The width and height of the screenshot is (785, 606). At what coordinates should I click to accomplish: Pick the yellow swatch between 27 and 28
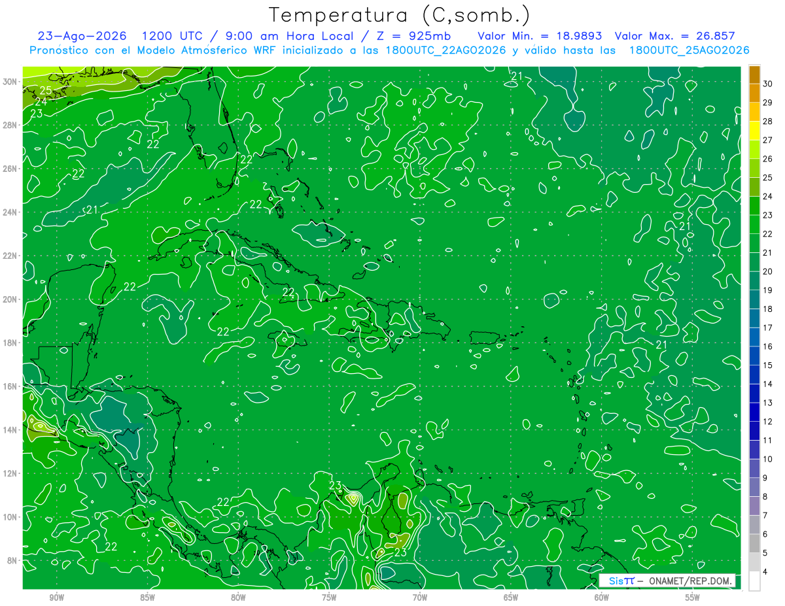754,131
